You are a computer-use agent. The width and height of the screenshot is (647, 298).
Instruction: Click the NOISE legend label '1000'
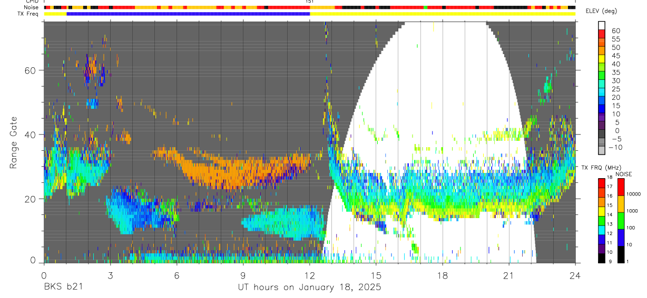click(x=632, y=211)
